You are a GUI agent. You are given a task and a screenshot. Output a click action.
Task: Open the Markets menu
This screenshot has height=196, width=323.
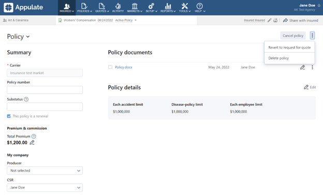tap(135, 8)
